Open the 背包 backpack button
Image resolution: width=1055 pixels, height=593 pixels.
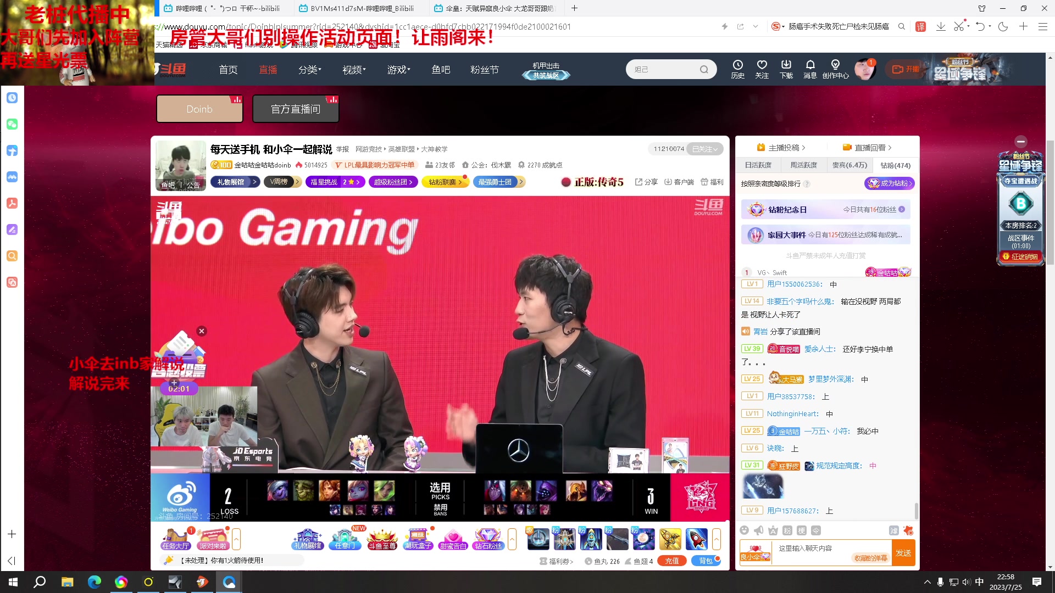tap(706, 561)
